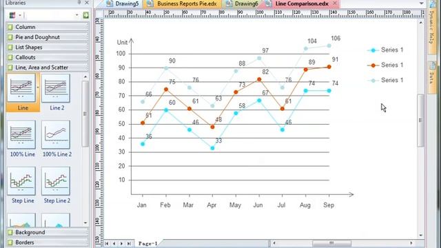Click the canvas vertical scrollbar up arrow
The image size is (441, 248).
(x=421, y=23)
